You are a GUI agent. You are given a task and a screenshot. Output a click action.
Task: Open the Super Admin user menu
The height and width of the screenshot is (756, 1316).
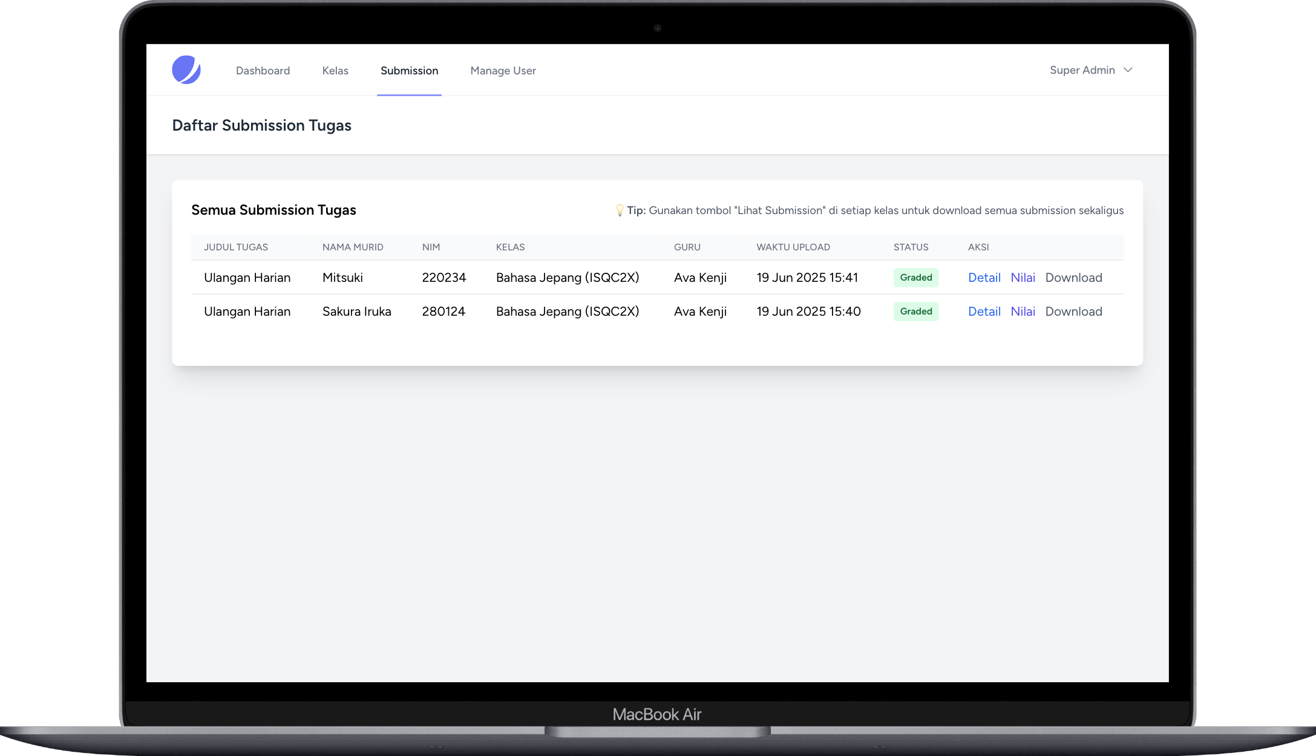(x=1082, y=70)
